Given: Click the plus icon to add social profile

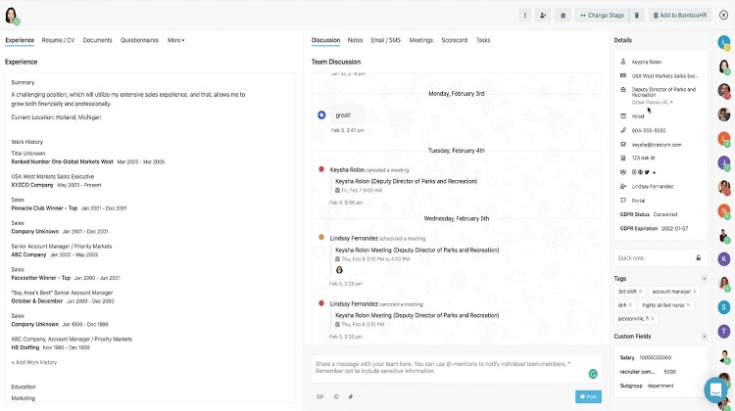Looking at the screenshot, I should 654,172.
